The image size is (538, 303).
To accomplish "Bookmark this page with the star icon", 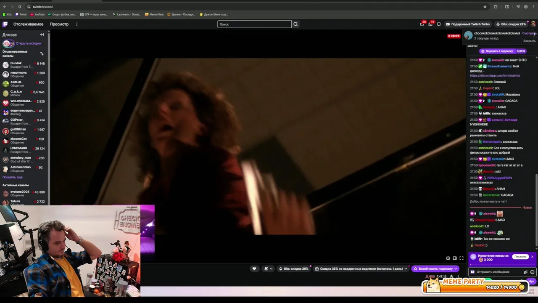I will click(485, 7).
